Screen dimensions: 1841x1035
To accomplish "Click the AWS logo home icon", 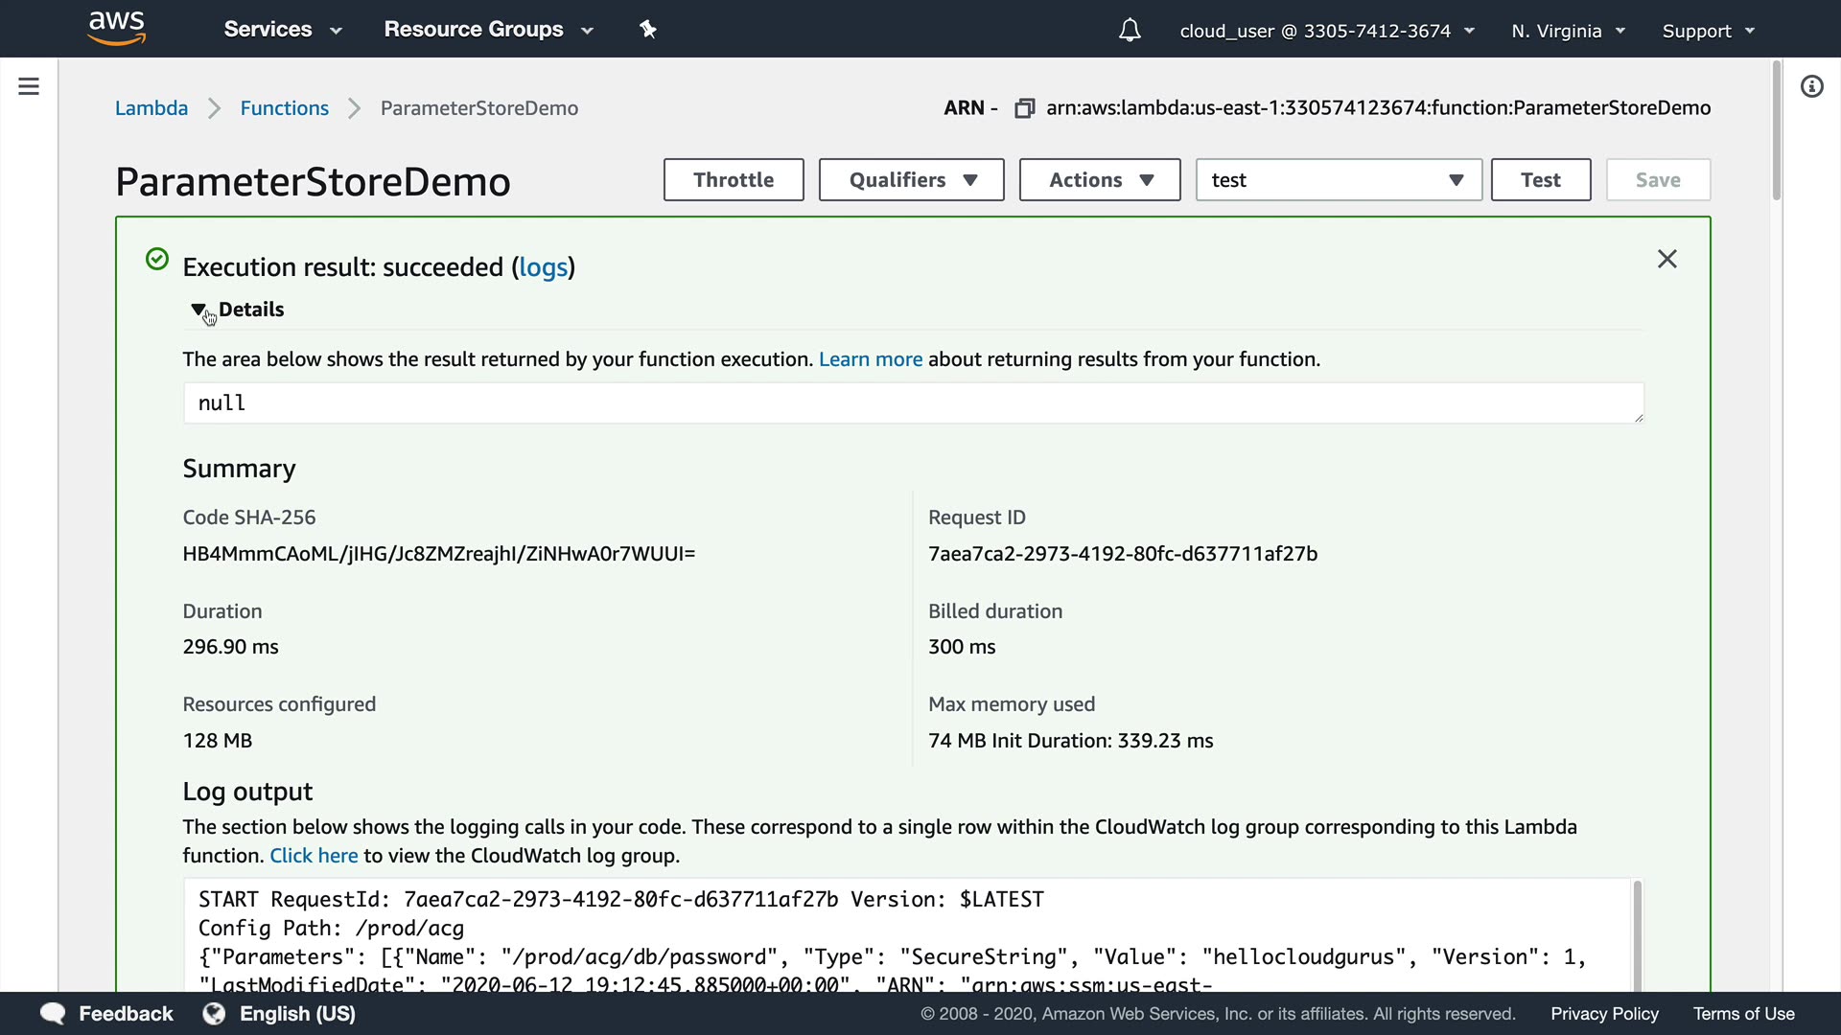I will 116,29.
